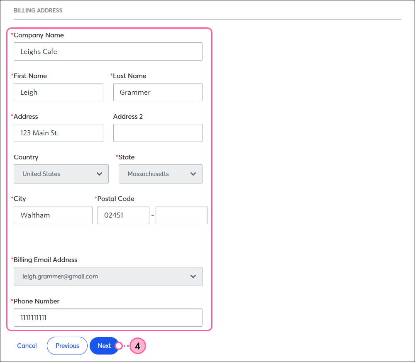Expand the leigh.grammer@gmail.com email dropdown
The height and width of the screenshot is (362, 415).
[108, 276]
